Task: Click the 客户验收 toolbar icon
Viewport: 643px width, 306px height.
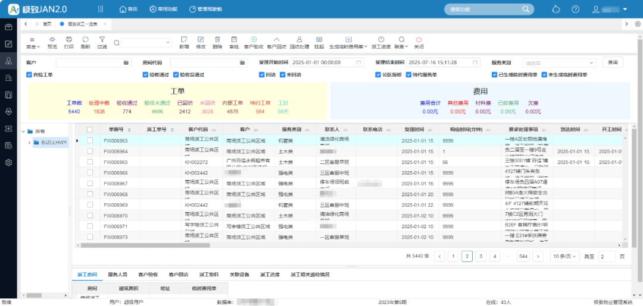Action: (x=254, y=39)
